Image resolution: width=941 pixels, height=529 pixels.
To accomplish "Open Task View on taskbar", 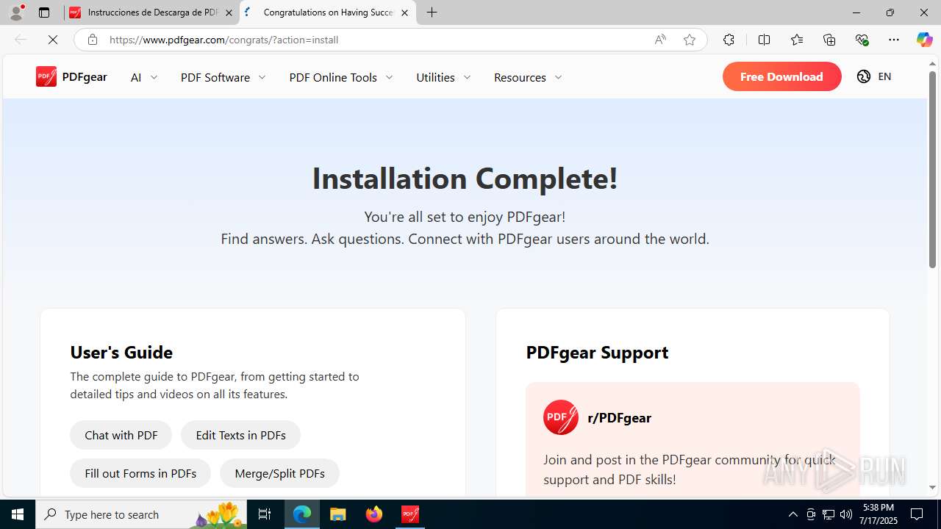I will (x=265, y=514).
